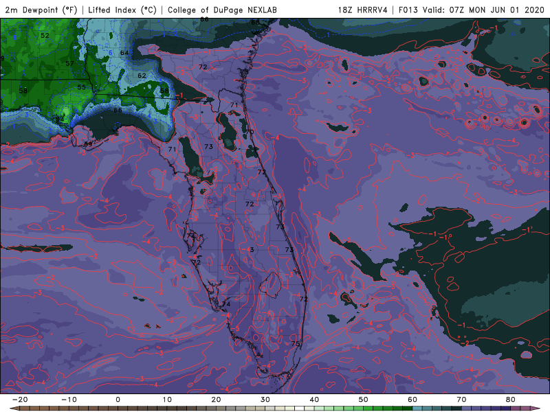Click the 30 label on the color scale
Screen dimensions: 550x412
(x=265, y=400)
